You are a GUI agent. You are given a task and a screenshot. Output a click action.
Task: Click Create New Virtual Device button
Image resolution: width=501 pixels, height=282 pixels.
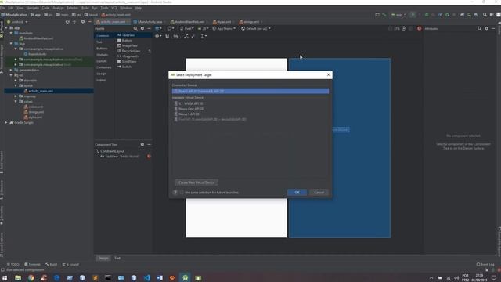coord(196,183)
